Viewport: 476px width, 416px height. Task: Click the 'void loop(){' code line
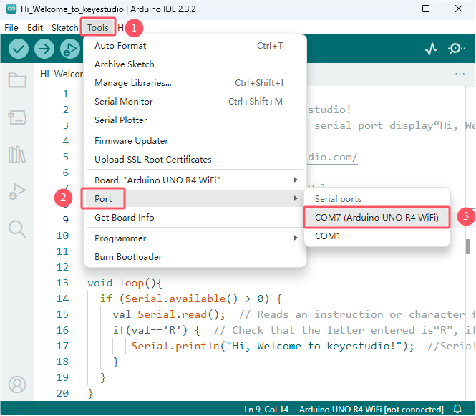click(125, 283)
